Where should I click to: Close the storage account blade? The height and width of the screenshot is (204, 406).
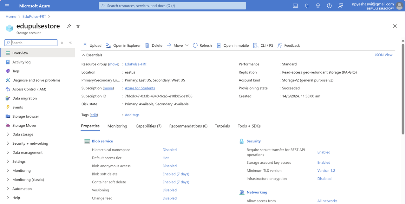pyautogui.click(x=395, y=26)
